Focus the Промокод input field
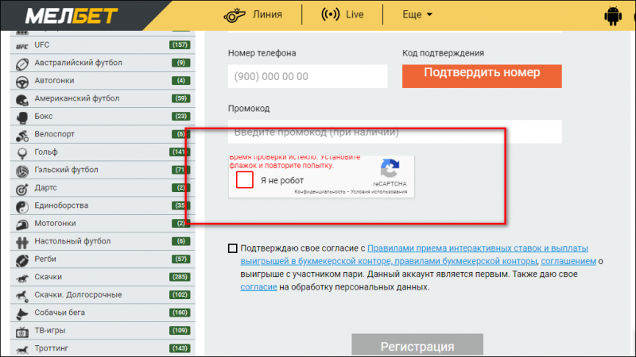 coord(394,132)
